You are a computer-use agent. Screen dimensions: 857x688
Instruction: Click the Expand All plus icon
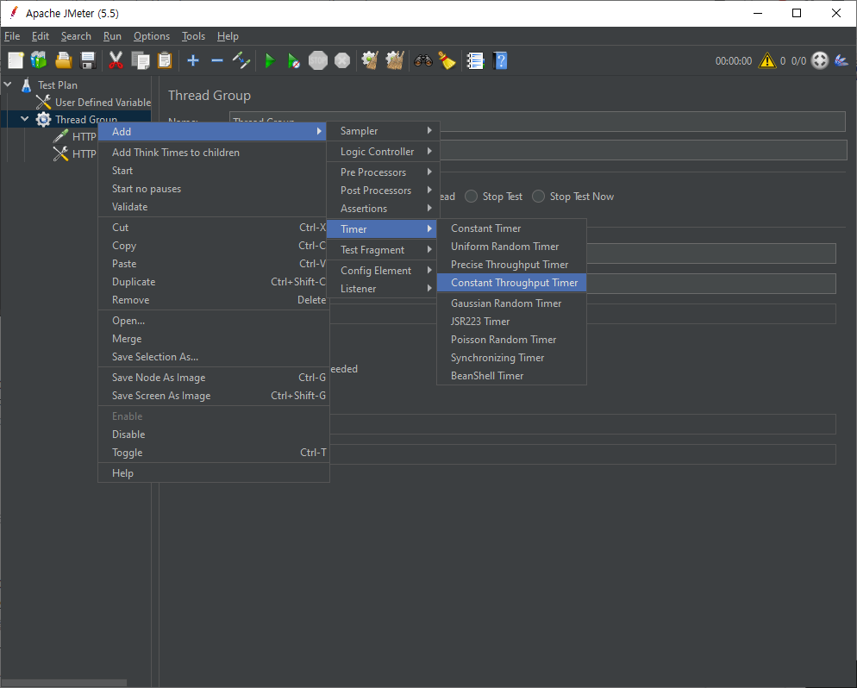click(x=193, y=60)
